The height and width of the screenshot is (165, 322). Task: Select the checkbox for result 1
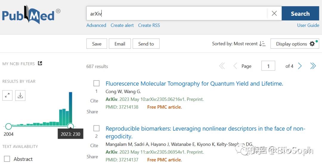(x=97, y=83)
